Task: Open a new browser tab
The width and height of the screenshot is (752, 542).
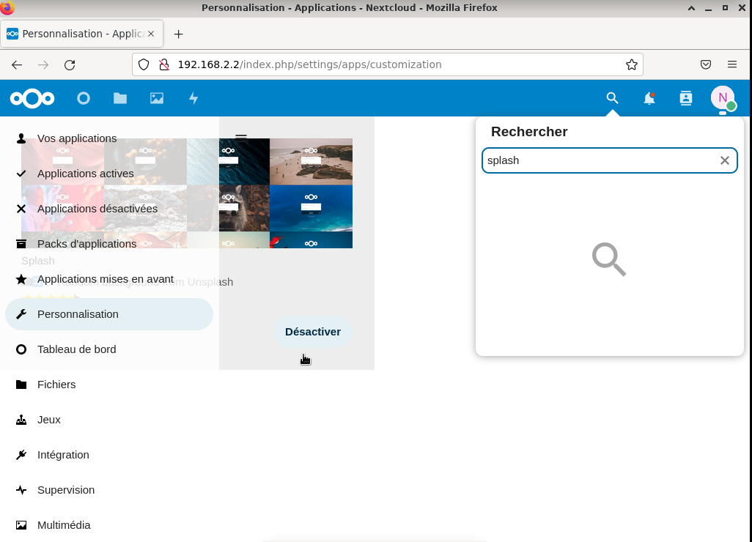Action: tap(178, 34)
